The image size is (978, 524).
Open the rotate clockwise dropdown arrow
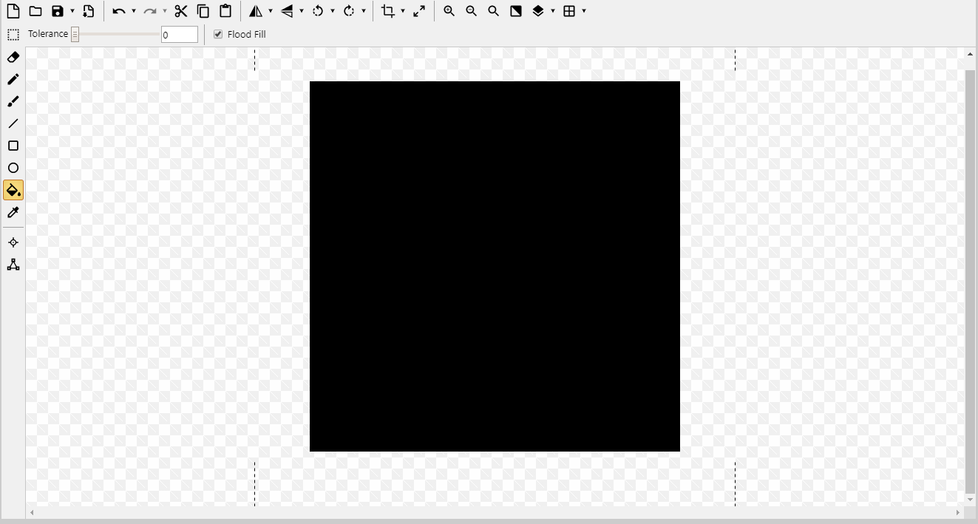(x=363, y=11)
